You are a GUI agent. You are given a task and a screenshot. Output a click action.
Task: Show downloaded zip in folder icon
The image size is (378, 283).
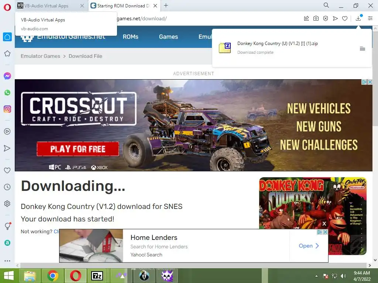point(362,49)
